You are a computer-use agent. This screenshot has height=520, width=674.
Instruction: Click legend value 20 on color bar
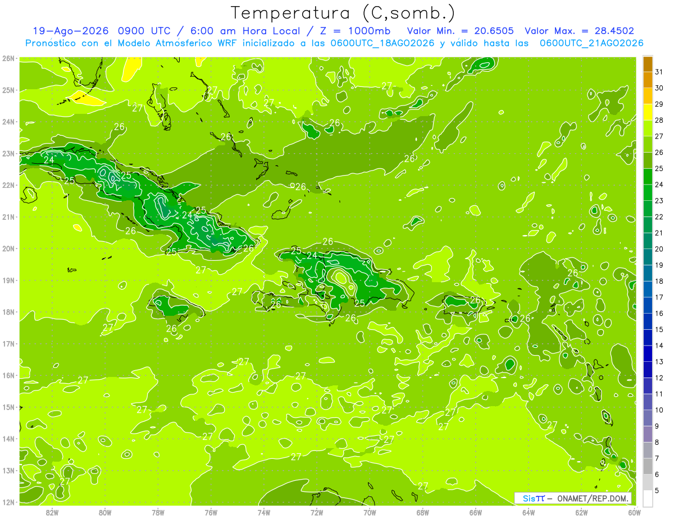coord(659,249)
